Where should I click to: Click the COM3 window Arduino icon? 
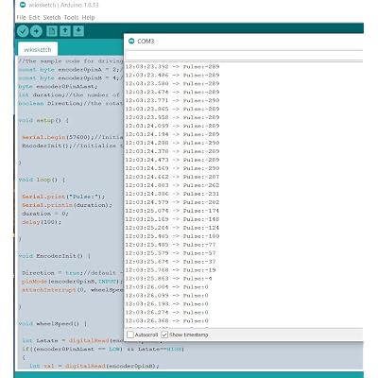pos(131,41)
